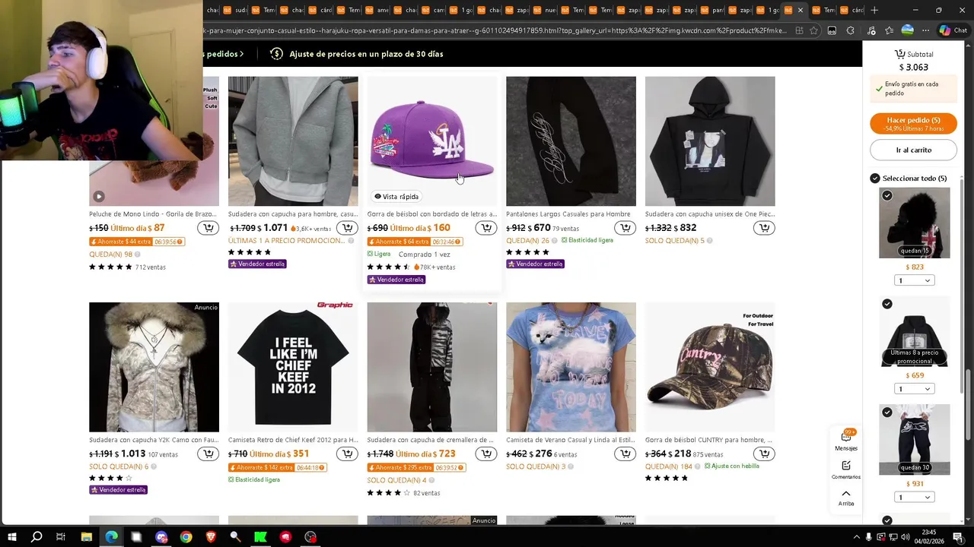Toggle the Seleccionar todo (5) checkbox
Screen dimensions: 974x547
(875, 179)
